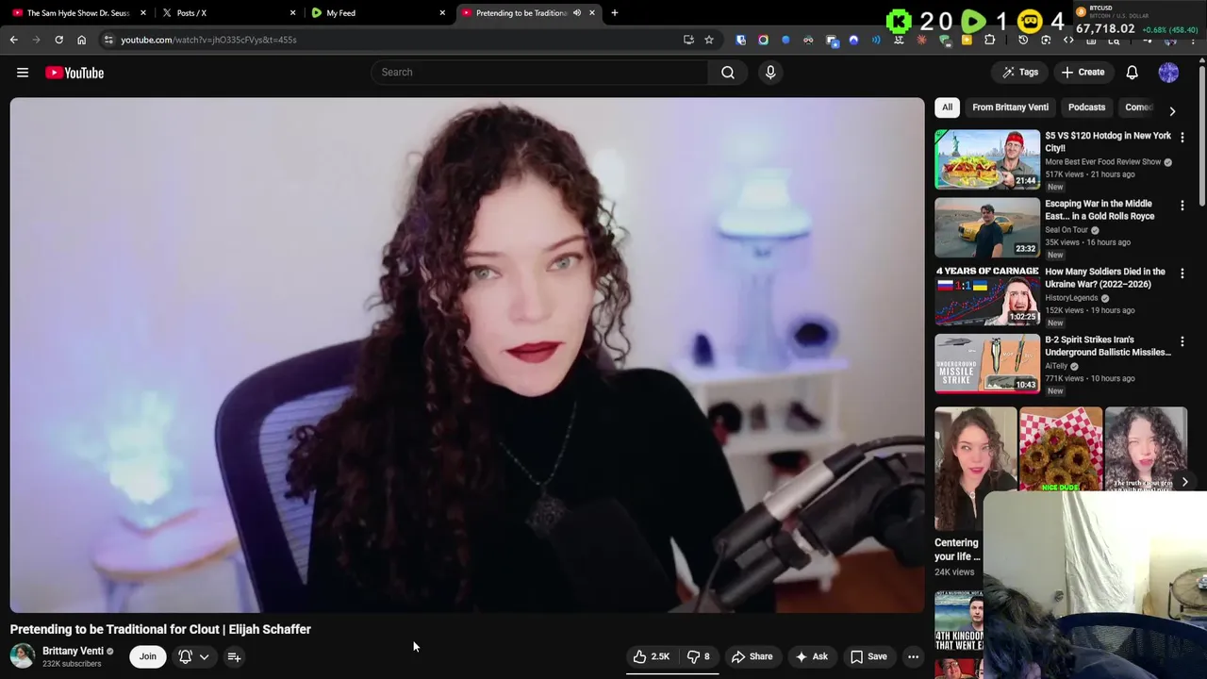The image size is (1207, 679).
Task: Click the site info icon beside the URL
Action: click(x=108, y=40)
